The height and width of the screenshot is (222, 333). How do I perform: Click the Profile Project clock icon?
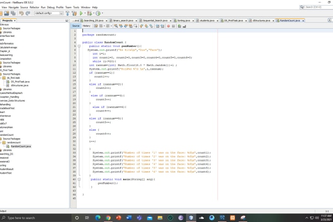coord(97,13)
